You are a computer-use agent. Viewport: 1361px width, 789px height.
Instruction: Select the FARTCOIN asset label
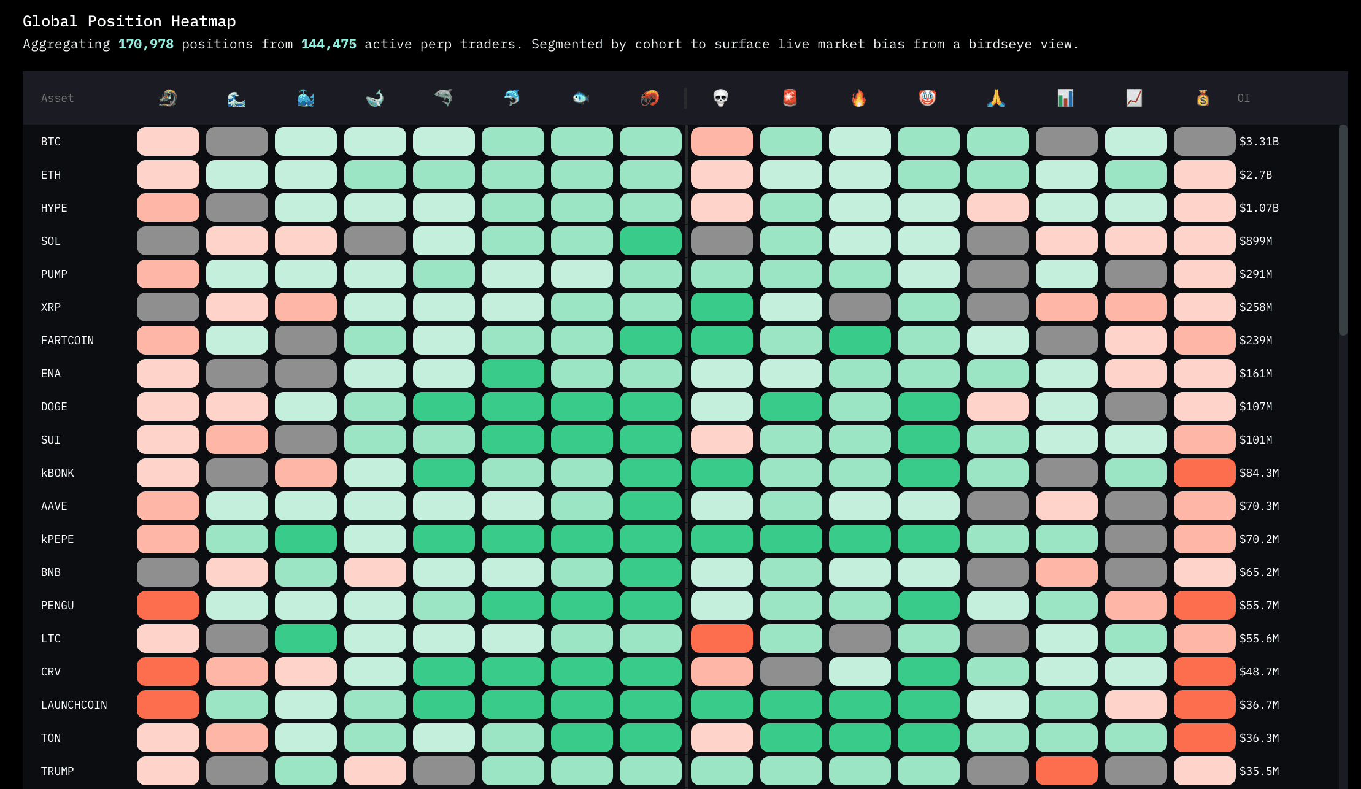67,341
